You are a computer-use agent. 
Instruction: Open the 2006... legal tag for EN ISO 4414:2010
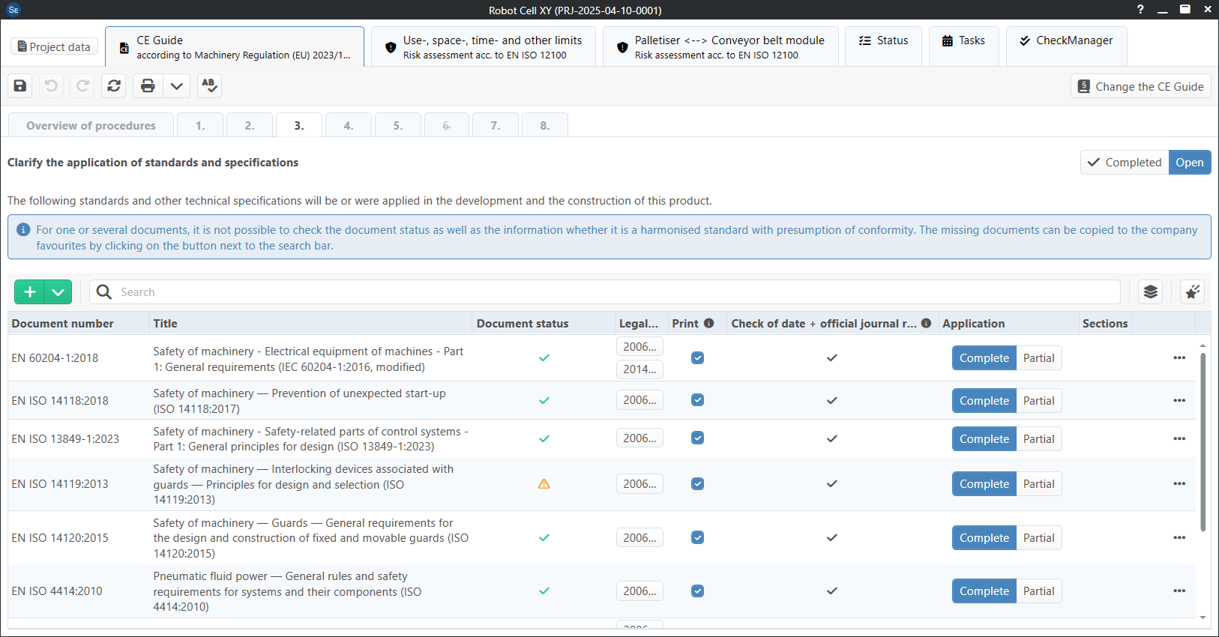pyautogui.click(x=639, y=591)
